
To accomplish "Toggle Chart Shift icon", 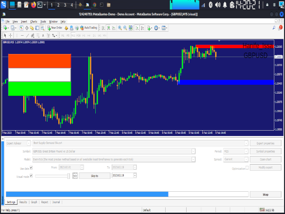I will [142, 28].
